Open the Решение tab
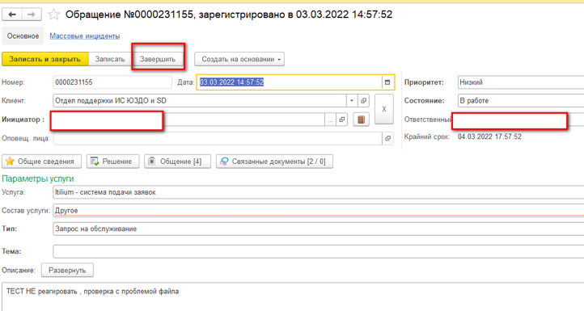 [113, 162]
